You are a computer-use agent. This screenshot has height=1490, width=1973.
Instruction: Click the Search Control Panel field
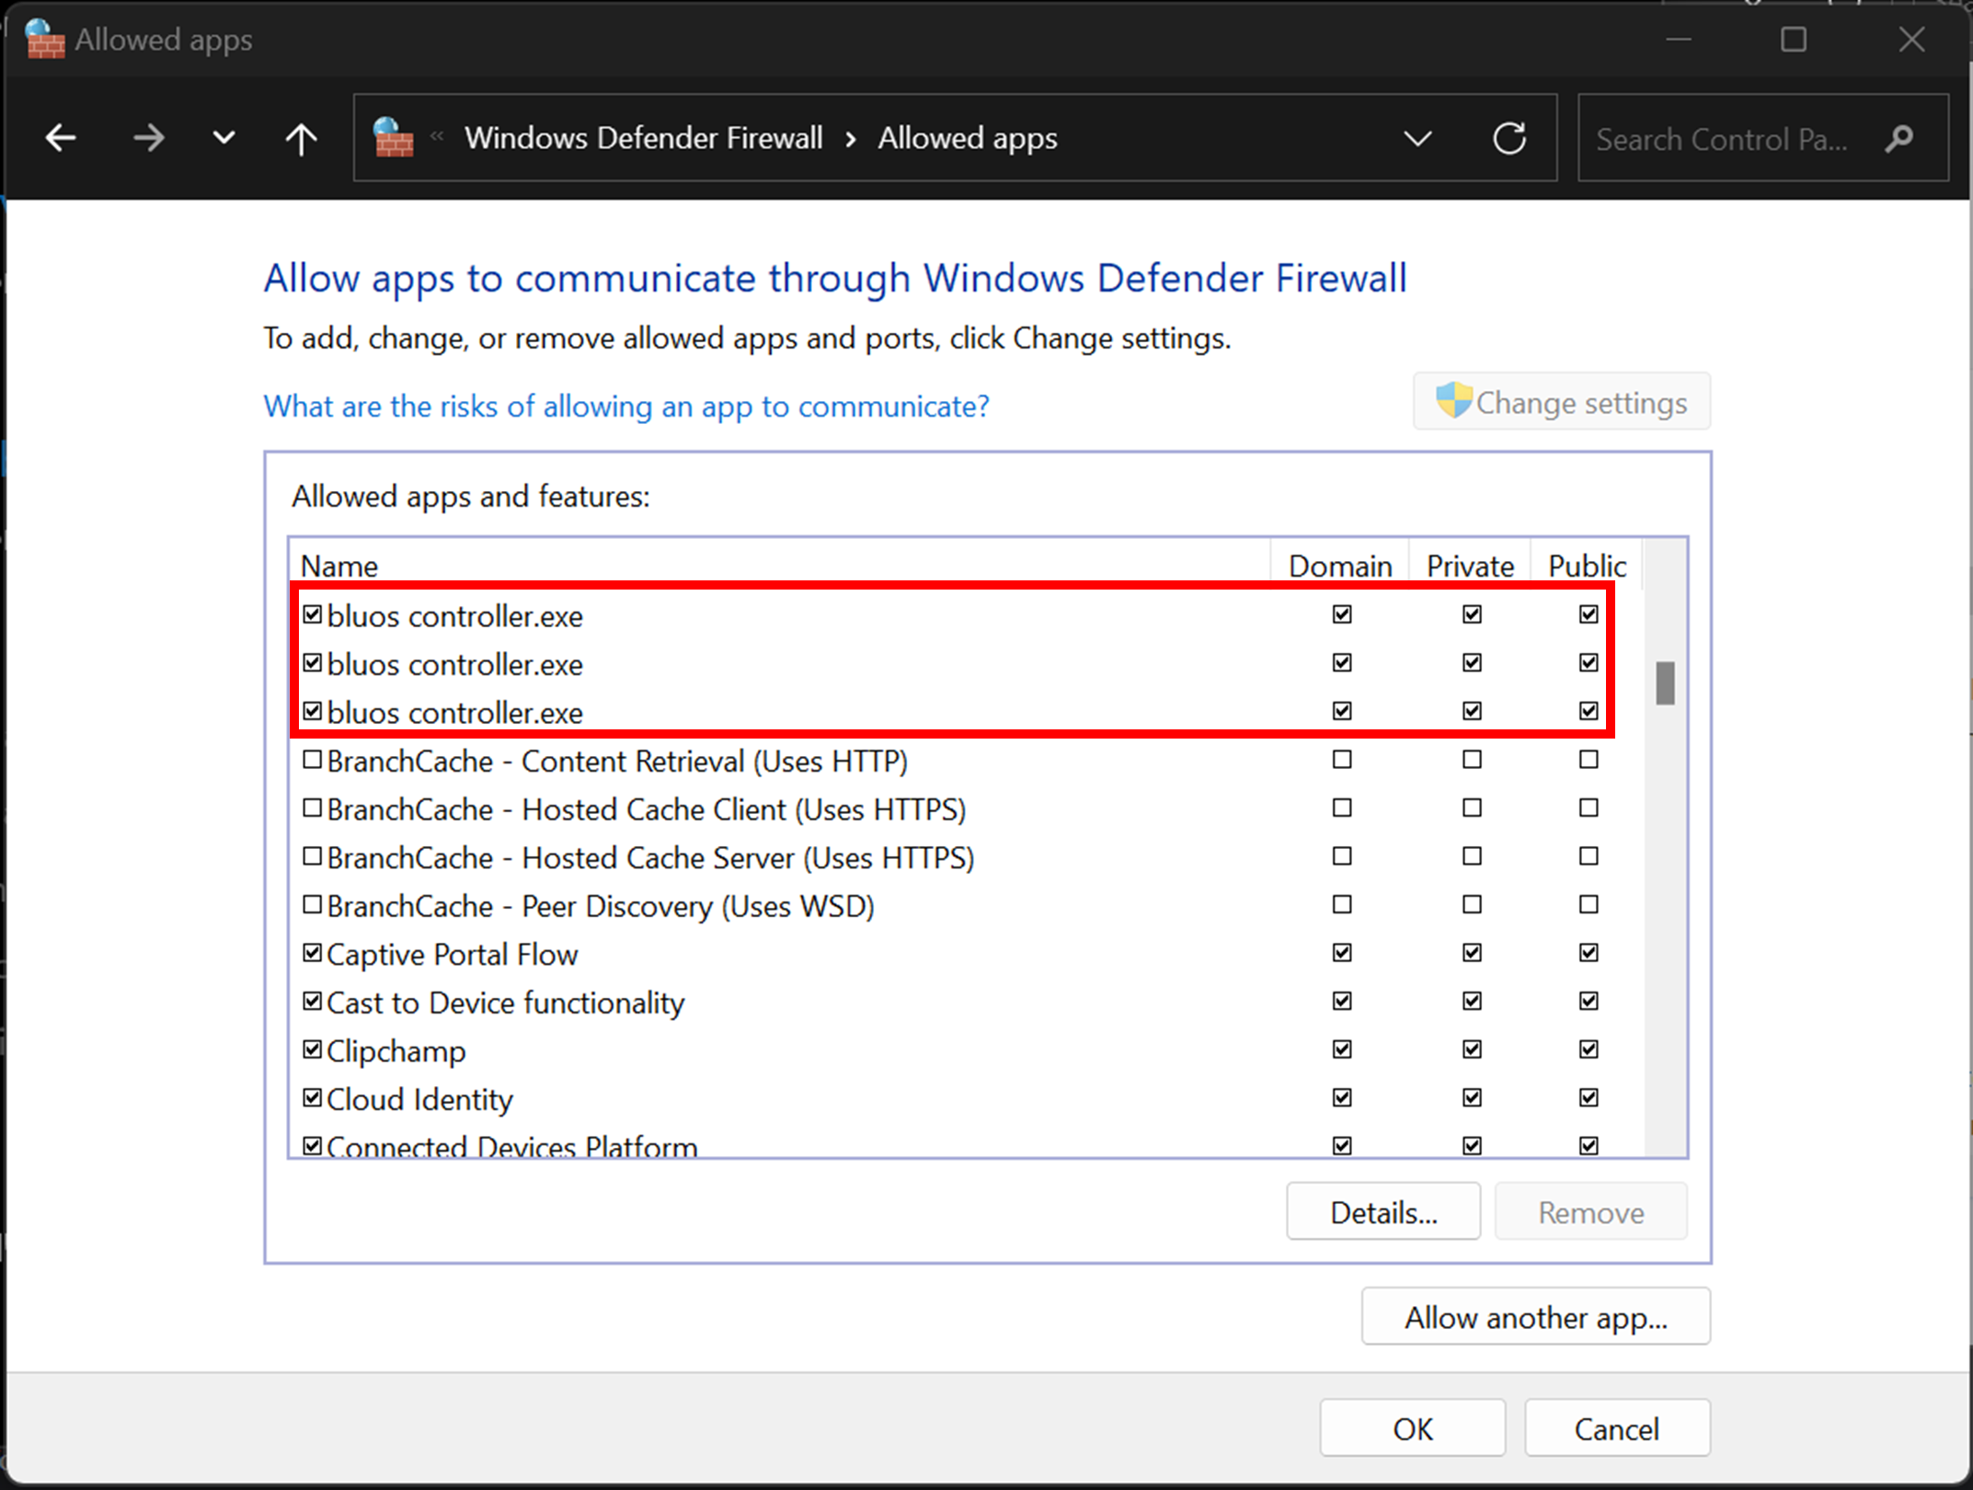coord(1722,139)
